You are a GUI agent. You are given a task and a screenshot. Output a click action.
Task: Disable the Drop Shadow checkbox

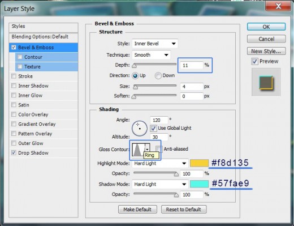14,152
